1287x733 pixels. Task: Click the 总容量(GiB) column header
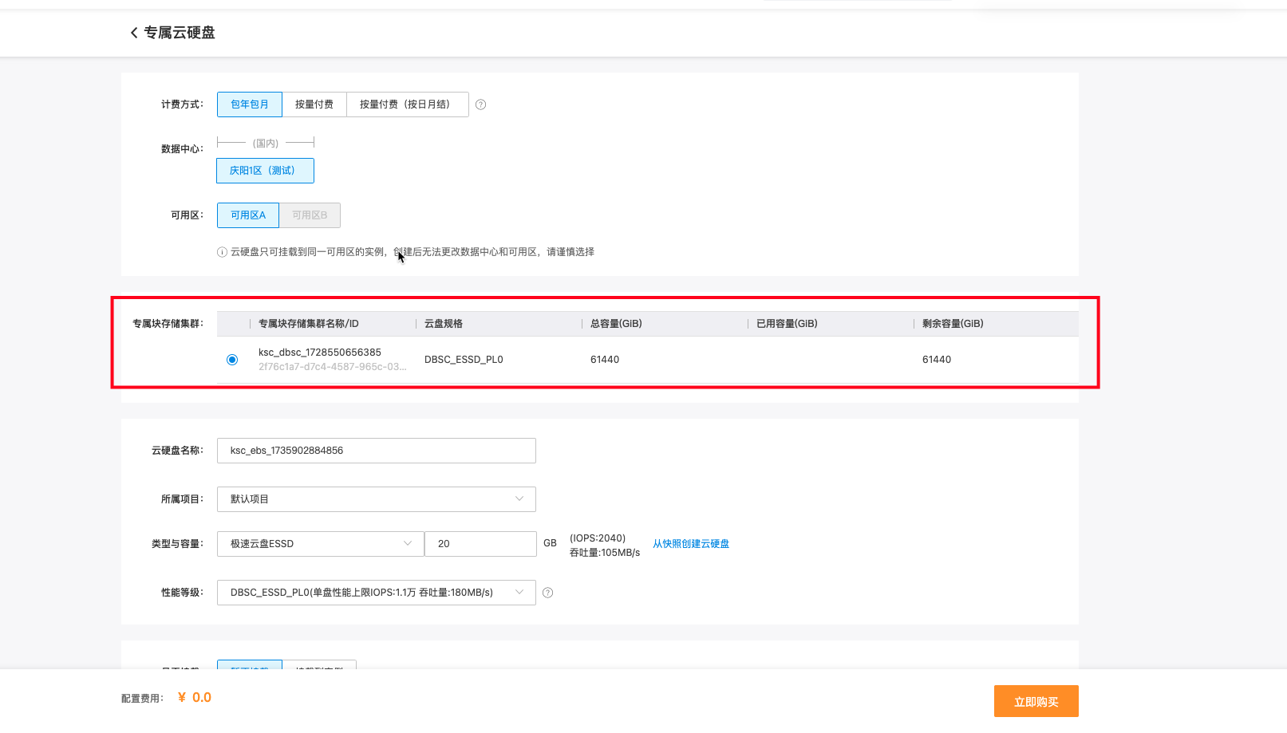coord(616,324)
